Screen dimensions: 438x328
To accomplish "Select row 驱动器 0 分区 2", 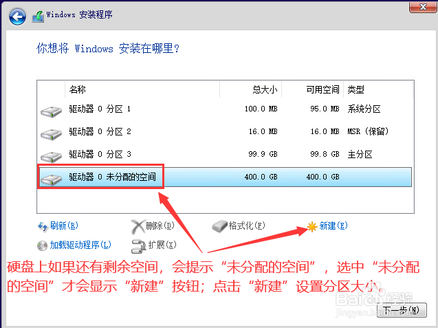I will [x=225, y=131].
